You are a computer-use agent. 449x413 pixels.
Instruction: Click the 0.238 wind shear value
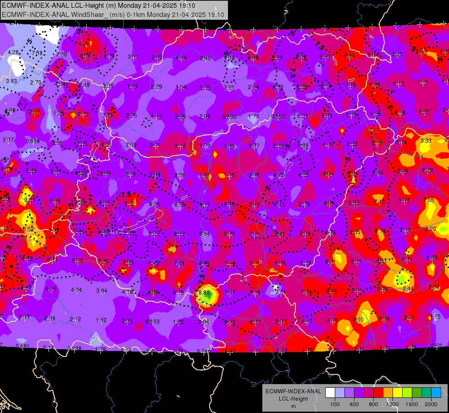click(74, 349)
